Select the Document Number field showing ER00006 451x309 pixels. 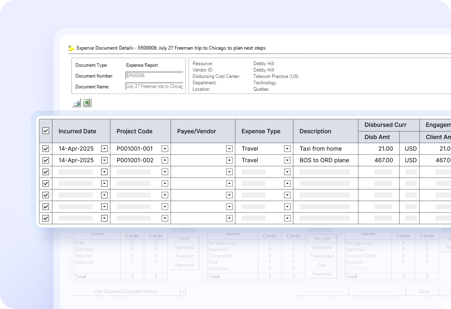(x=154, y=75)
